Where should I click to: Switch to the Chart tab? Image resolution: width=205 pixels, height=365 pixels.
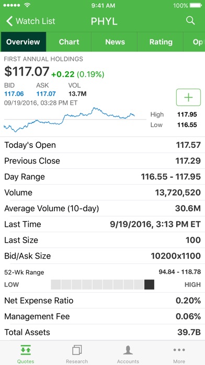tap(69, 42)
